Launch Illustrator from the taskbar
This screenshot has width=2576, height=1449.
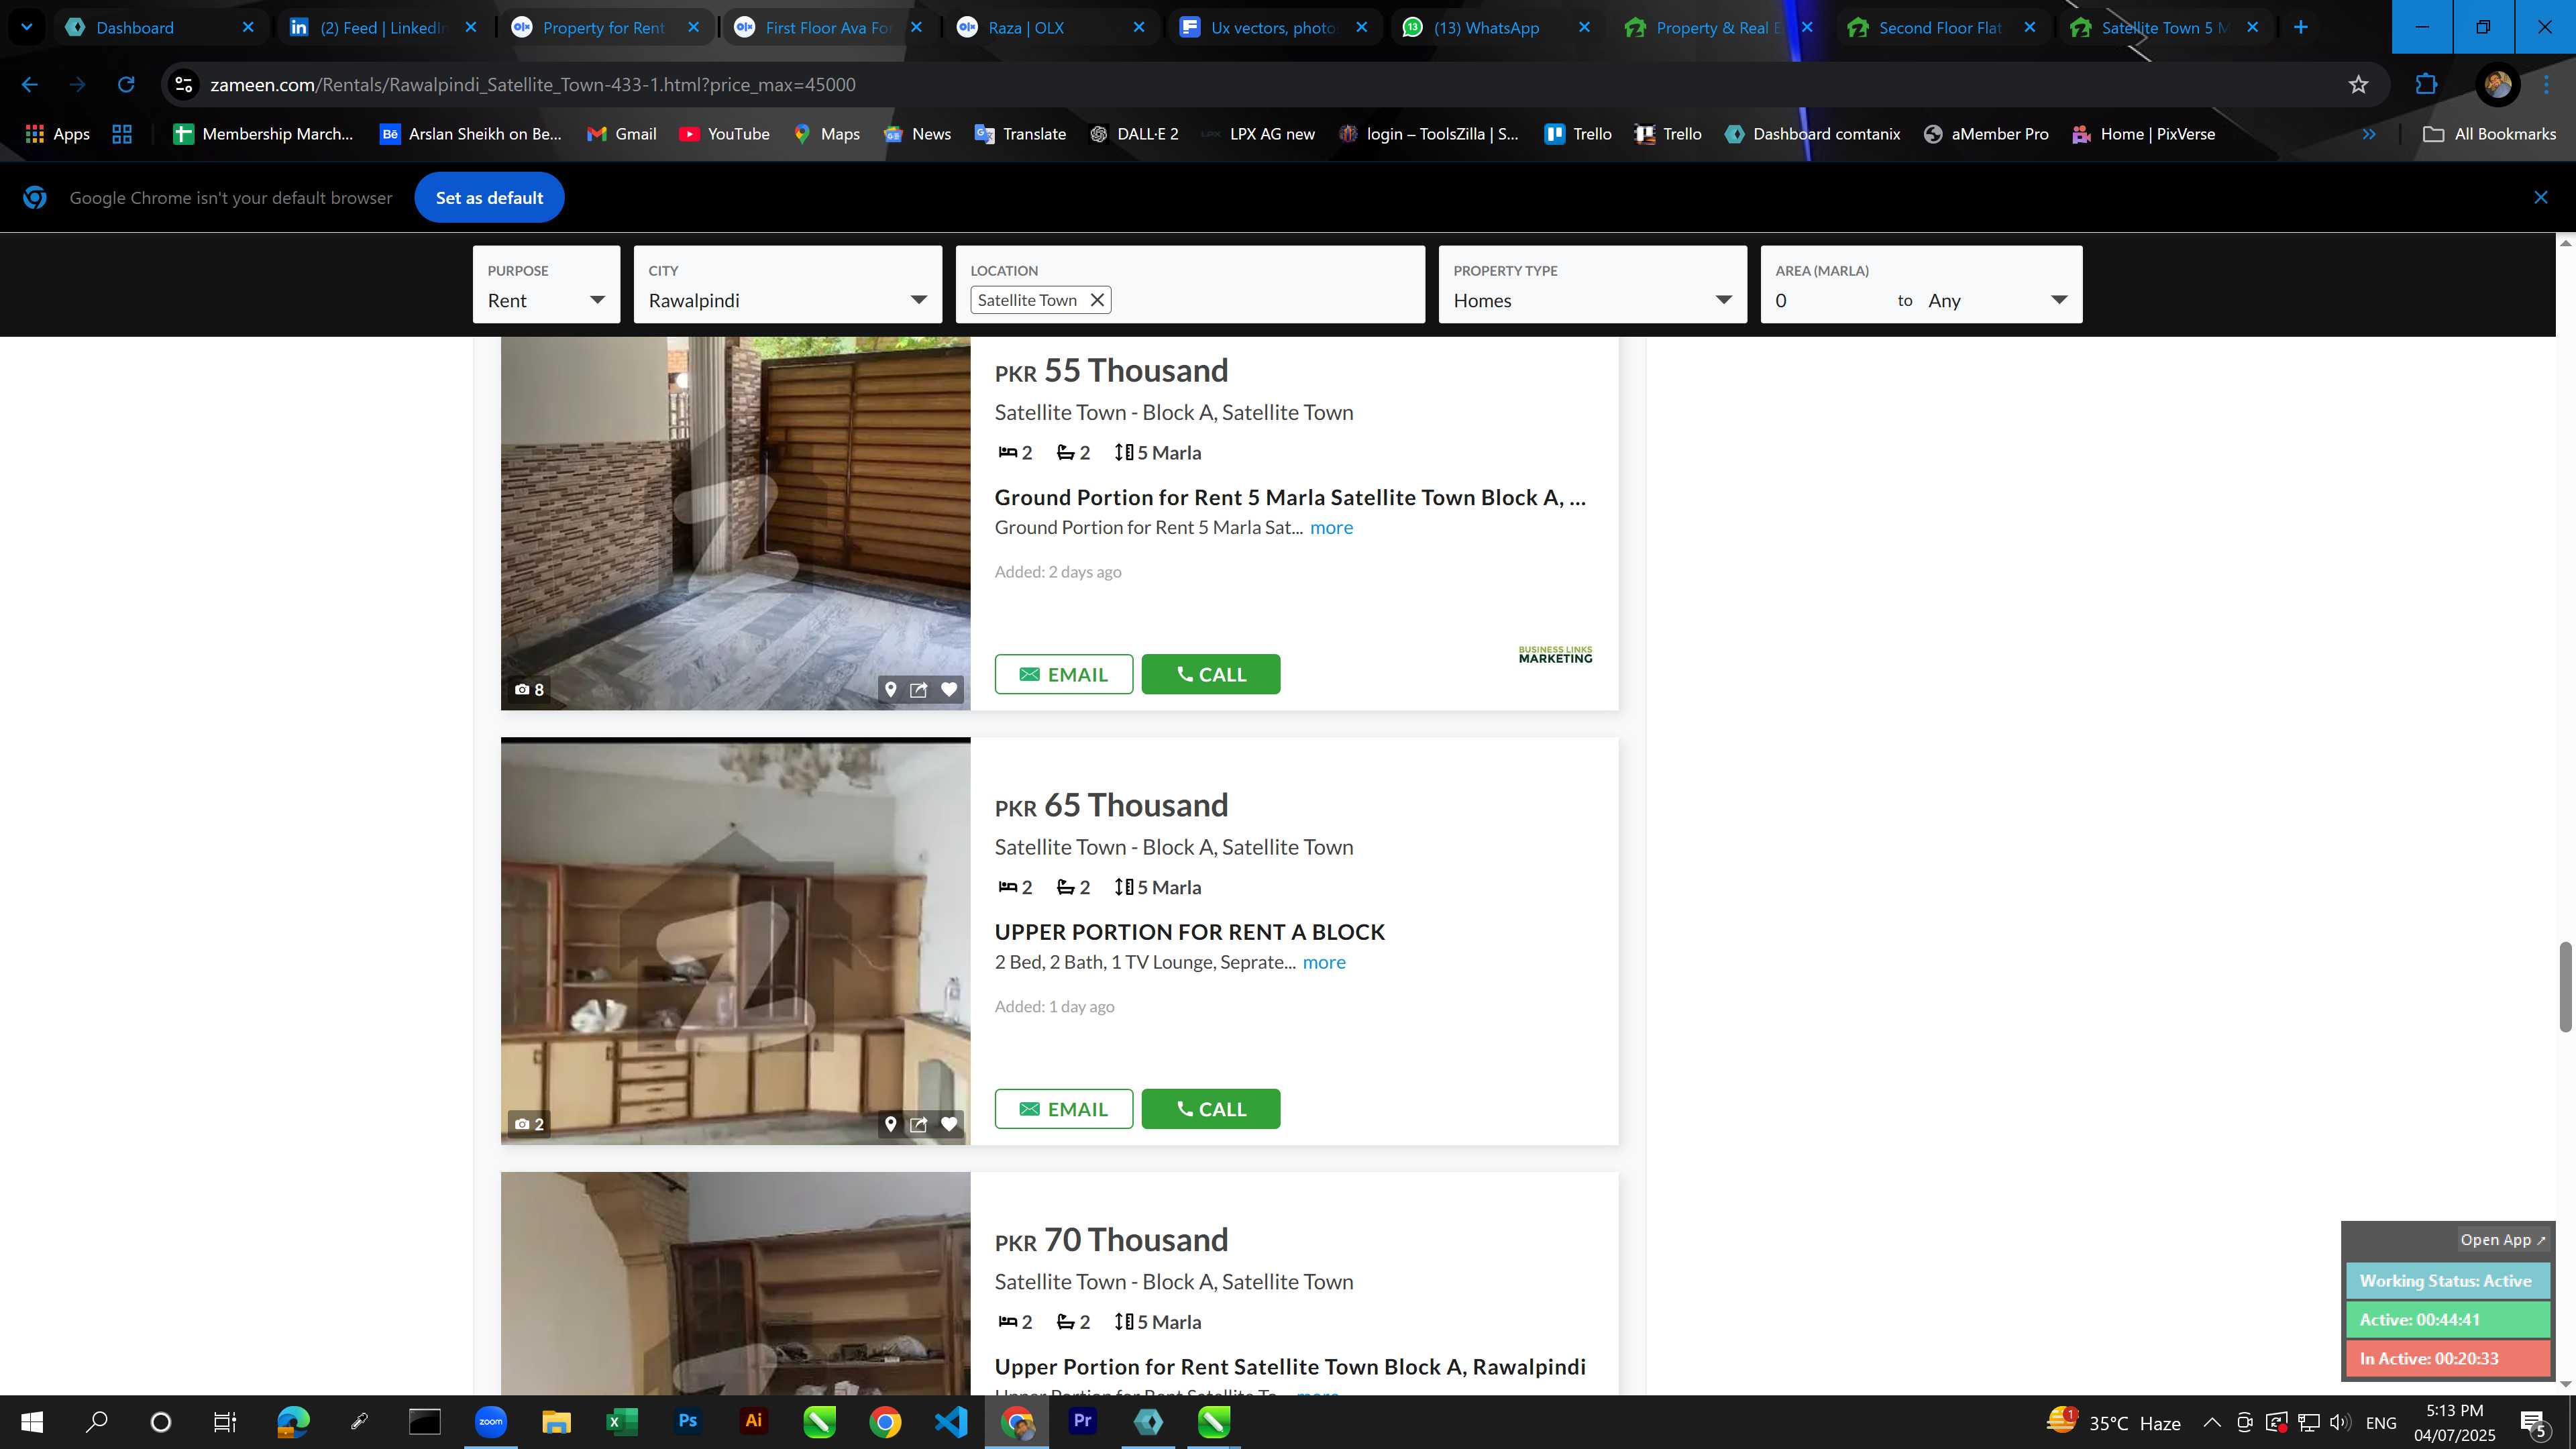753,1421
